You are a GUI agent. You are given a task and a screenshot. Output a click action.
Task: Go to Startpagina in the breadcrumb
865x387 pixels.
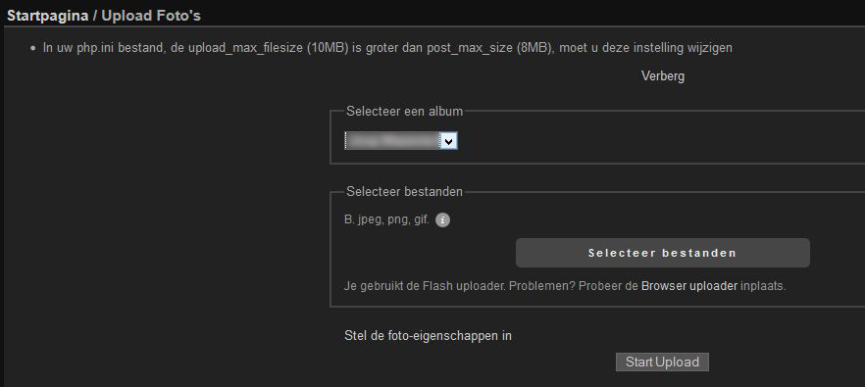tap(47, 16)
